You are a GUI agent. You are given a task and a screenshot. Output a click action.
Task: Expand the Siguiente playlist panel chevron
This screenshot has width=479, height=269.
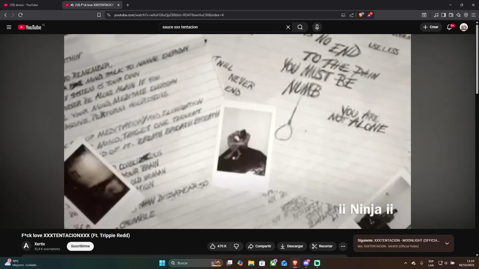click(x=447, y=243)
